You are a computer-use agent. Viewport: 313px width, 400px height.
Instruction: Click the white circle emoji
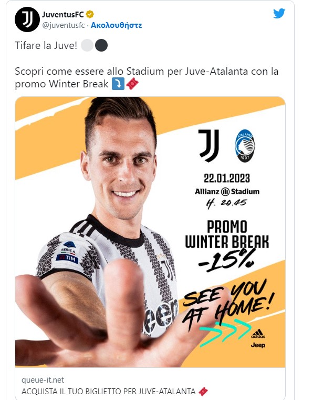click(x=87, y=45)
